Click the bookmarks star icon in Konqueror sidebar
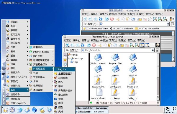This screenshot has height=114, width=177. click(65, 60)
